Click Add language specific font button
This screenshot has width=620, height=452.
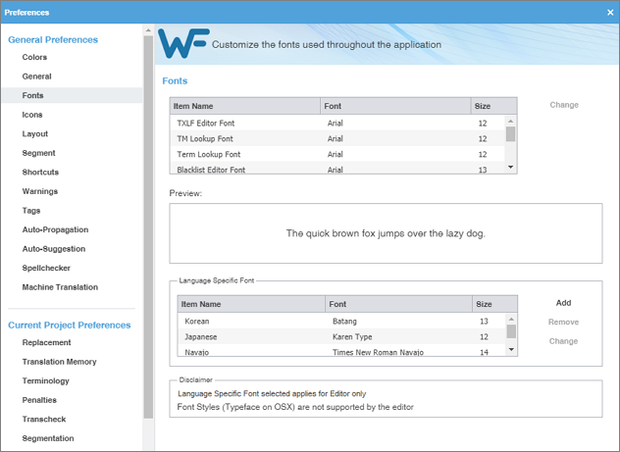coord(563,303)
